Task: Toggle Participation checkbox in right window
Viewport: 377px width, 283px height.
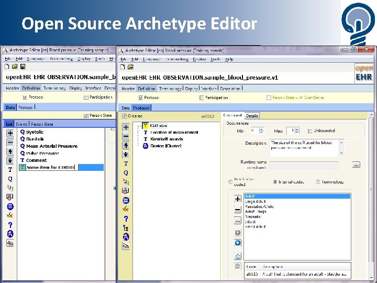Action: (202, 97)
